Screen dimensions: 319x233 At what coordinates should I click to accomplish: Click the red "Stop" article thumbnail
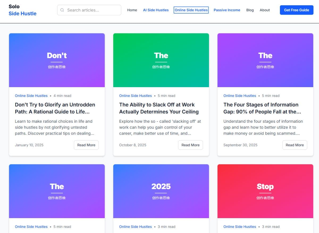[x=265, y=191]
